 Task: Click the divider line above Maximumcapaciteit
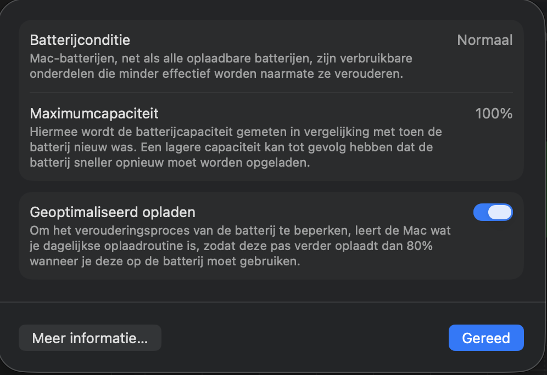(x=271, y=93)
